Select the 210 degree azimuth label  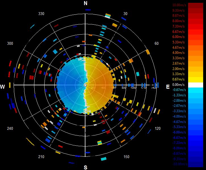(x=41, y=157)
